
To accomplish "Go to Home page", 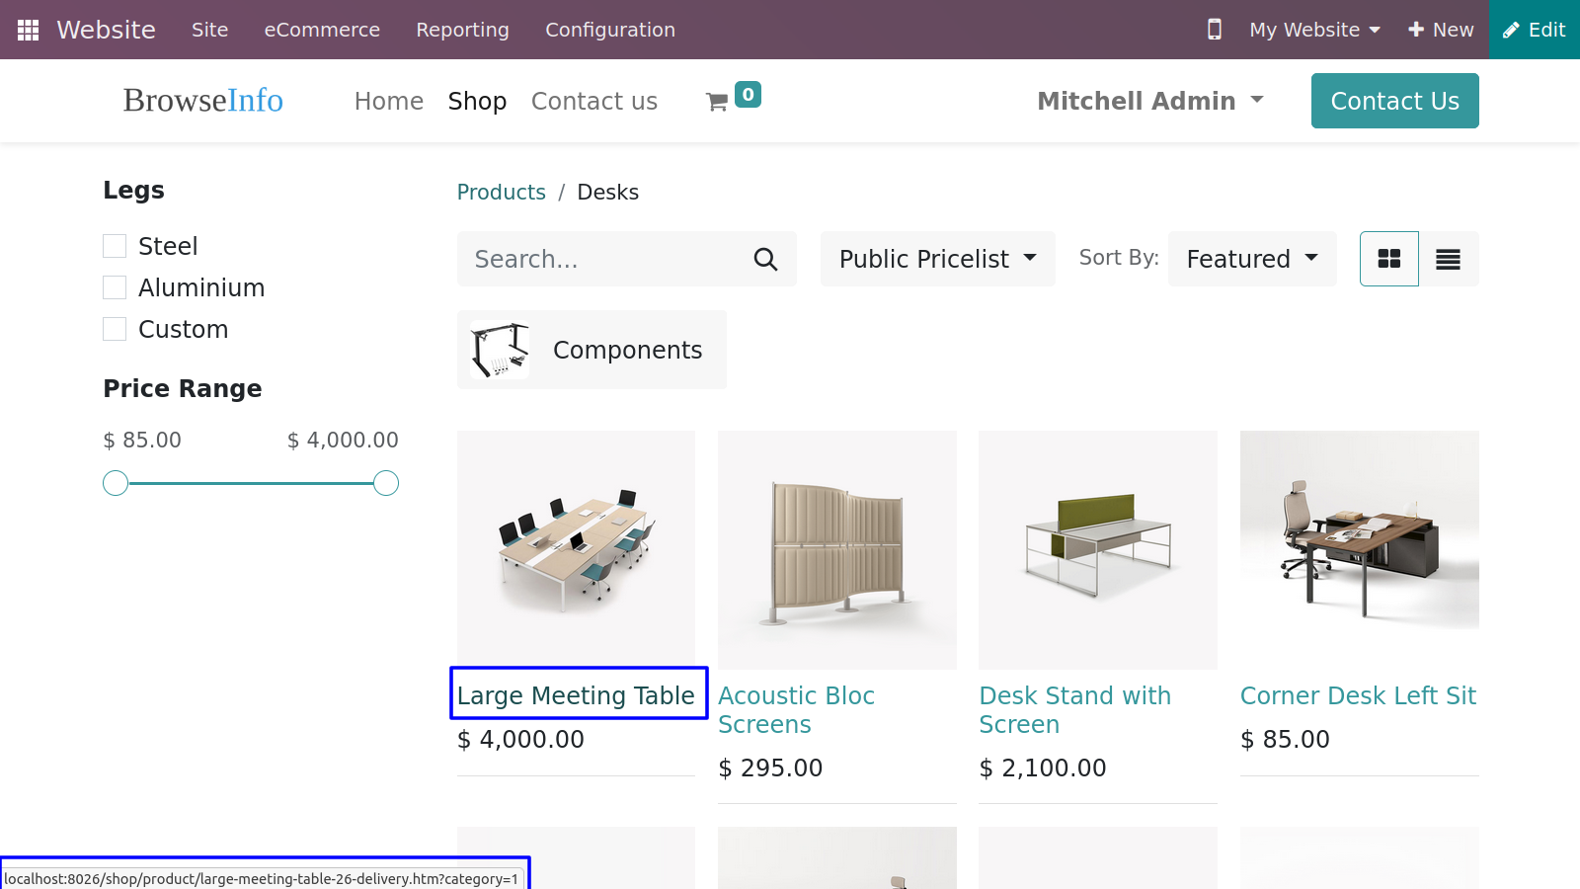I will (x=389, y=101).
